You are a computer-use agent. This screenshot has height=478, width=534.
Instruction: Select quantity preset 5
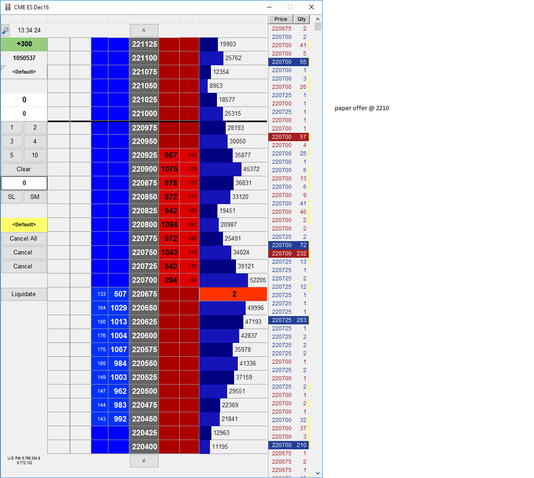pyautogui.click(x=12, y=155)
